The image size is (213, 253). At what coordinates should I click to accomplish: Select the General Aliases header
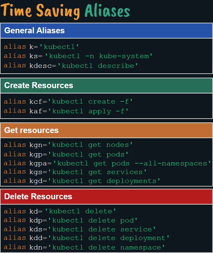[106, 31]
